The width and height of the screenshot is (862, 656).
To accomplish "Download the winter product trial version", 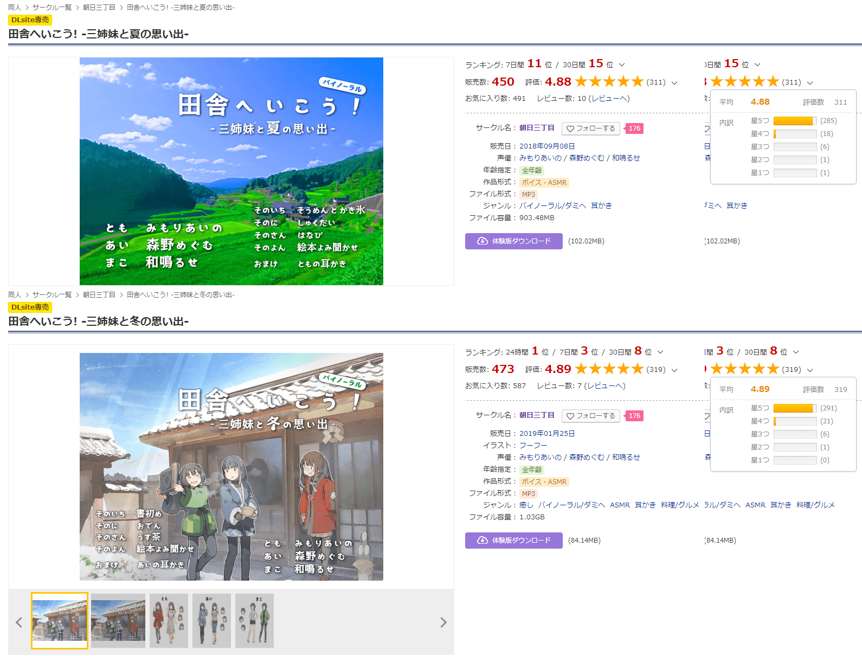I will pyautogui.click(x=513, y=541).
